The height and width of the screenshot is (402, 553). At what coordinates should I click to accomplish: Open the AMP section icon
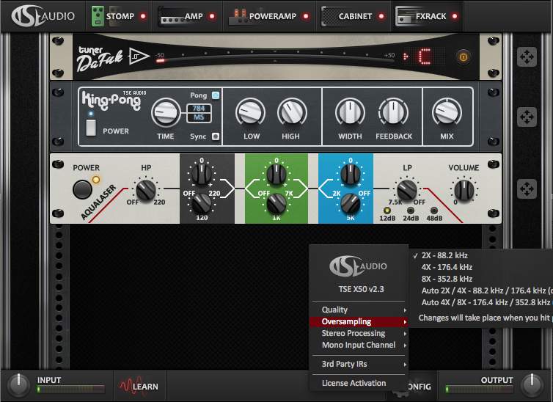pos(170,15)
